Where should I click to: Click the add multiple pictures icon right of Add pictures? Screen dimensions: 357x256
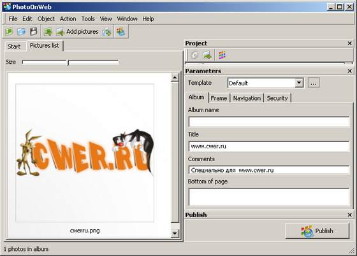(x=106, y=32)
